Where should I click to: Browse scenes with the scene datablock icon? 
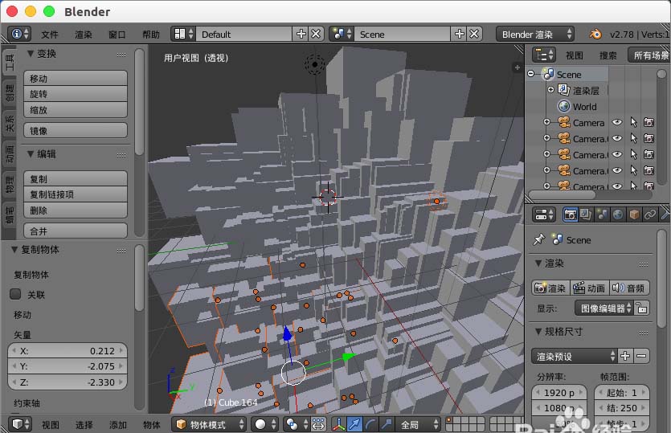(x=342, y=34)
